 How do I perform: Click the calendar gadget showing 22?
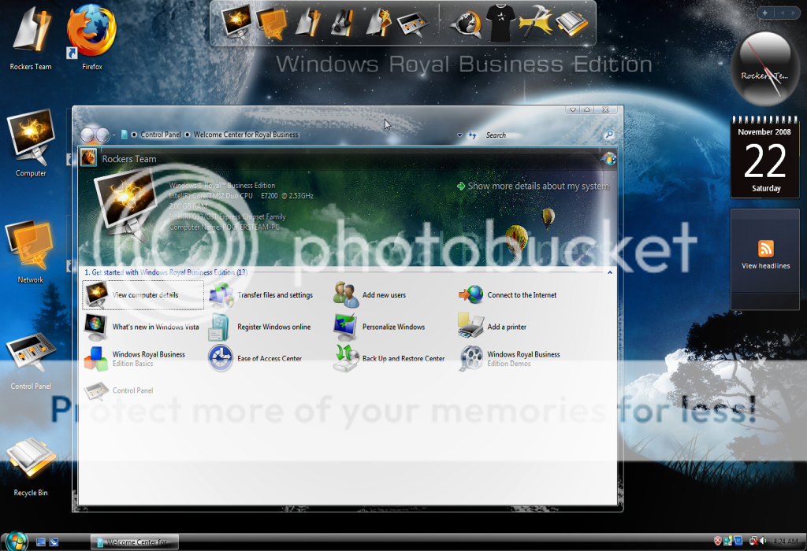coord(765,157)
